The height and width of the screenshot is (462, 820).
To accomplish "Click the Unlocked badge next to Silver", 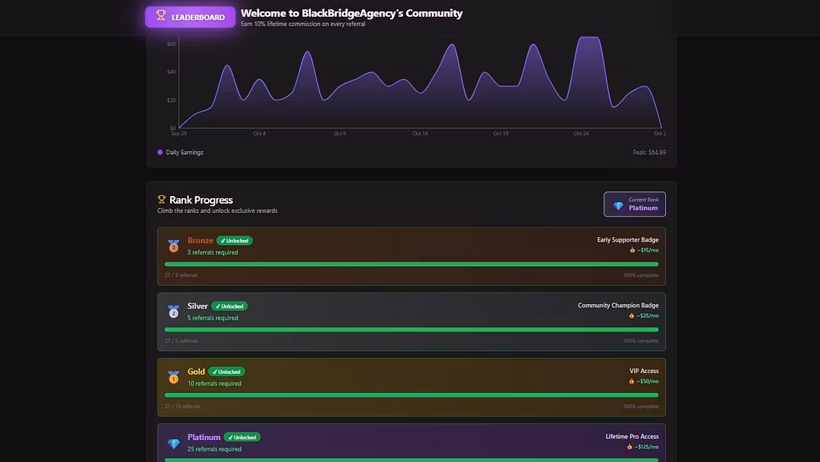I will click(x=229, y=306).
